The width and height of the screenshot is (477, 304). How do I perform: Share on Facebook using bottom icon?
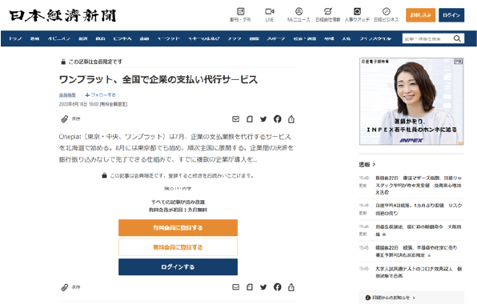click(278, 287)
